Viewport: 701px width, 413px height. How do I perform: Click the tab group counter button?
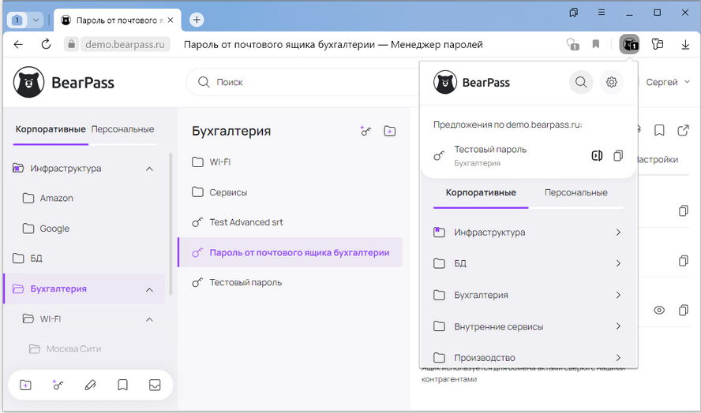click(17, 20)
